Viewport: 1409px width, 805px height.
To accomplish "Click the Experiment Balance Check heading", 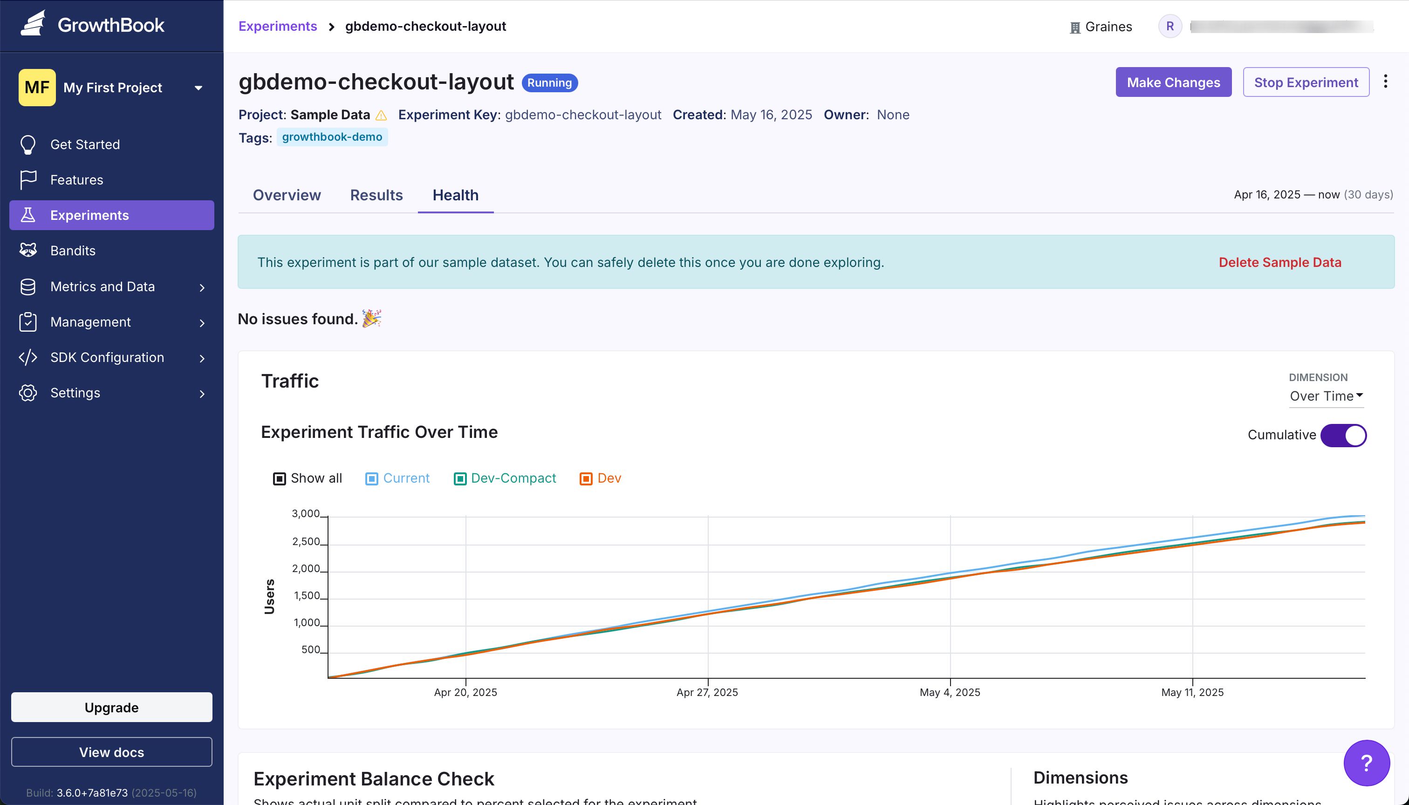I will click(x=374, y=778).
